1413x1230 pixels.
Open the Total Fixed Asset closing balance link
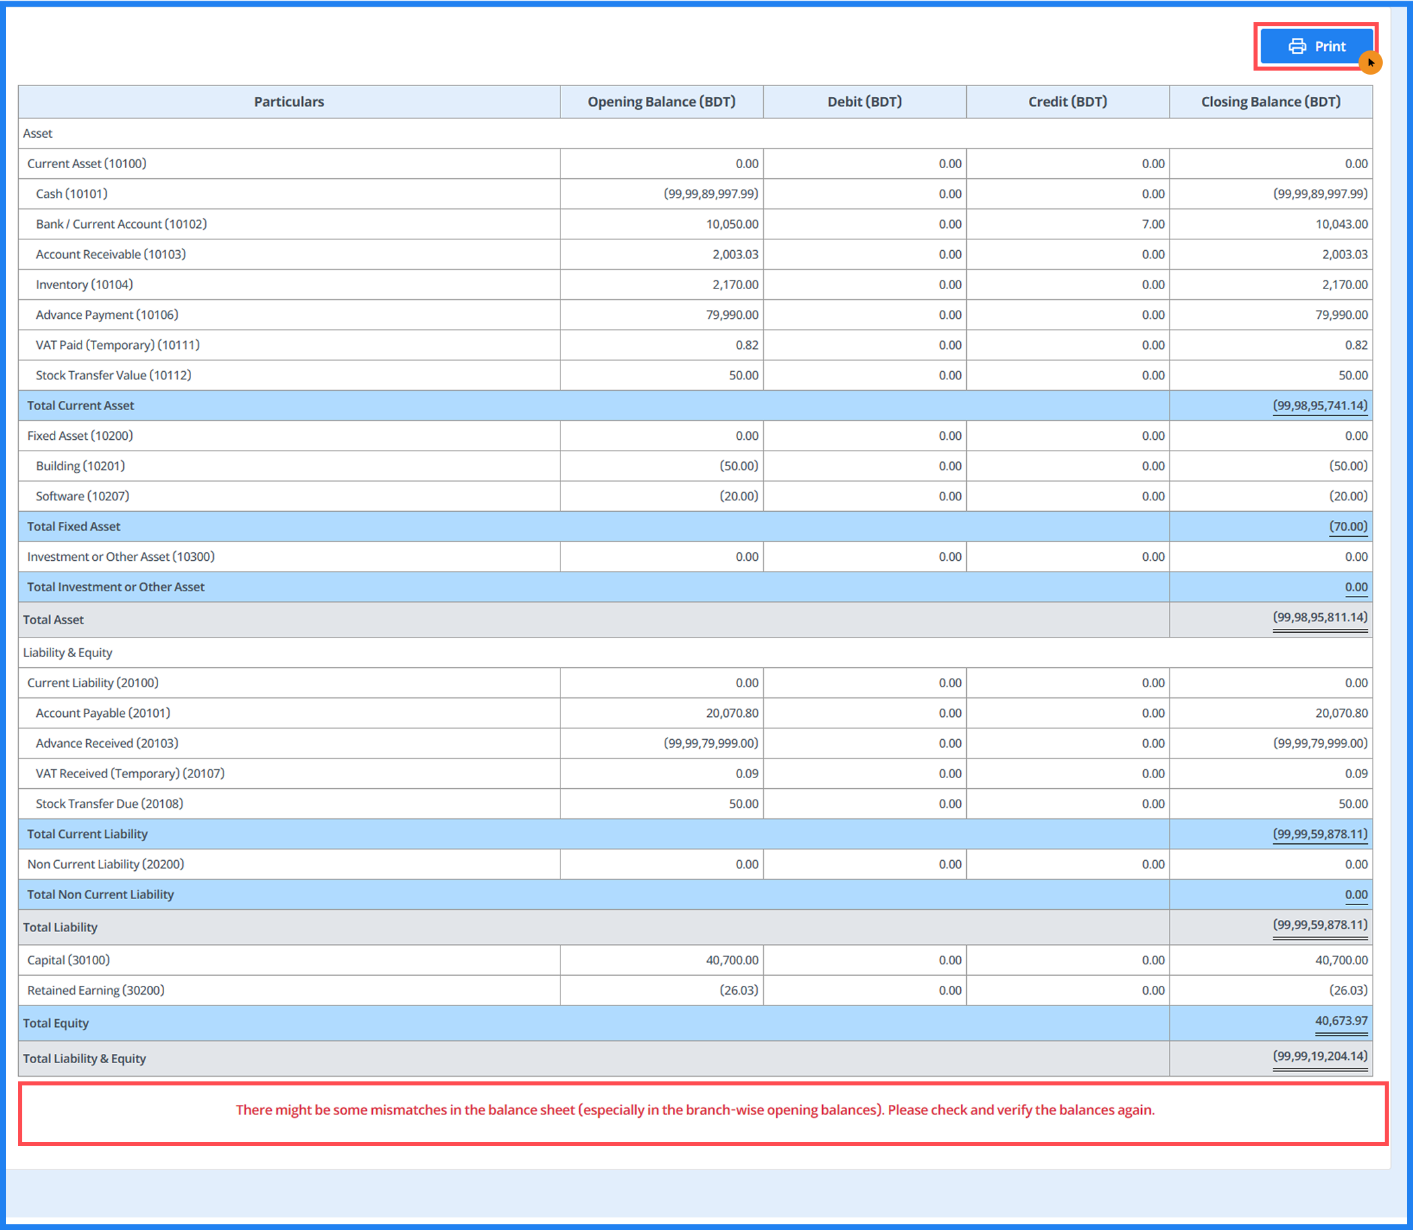[1348, 526]
